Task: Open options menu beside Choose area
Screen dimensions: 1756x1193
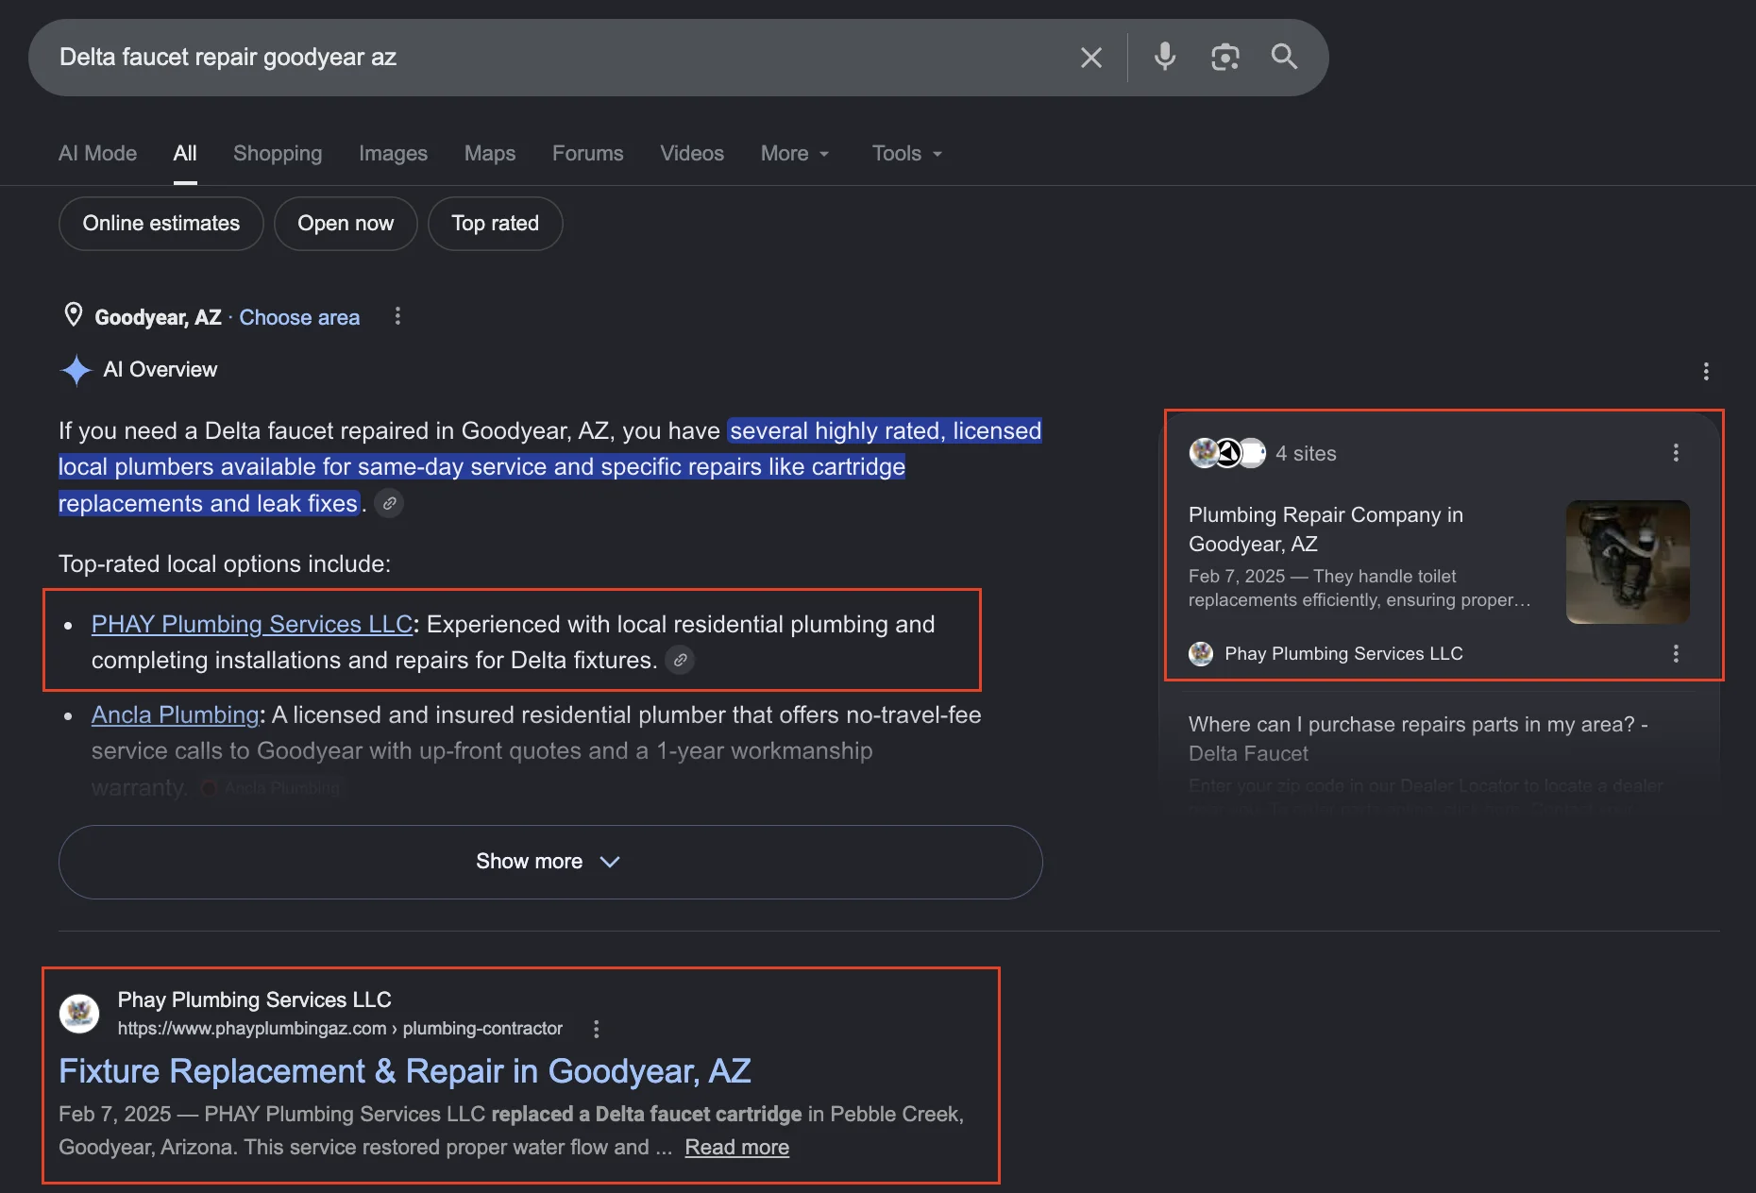Action: pos(397,316)
